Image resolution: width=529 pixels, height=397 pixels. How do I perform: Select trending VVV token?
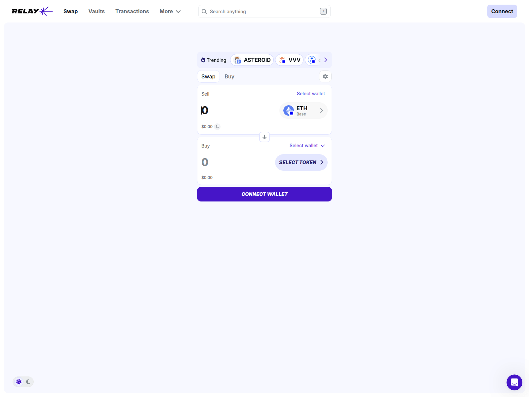(x=289, y=60)
